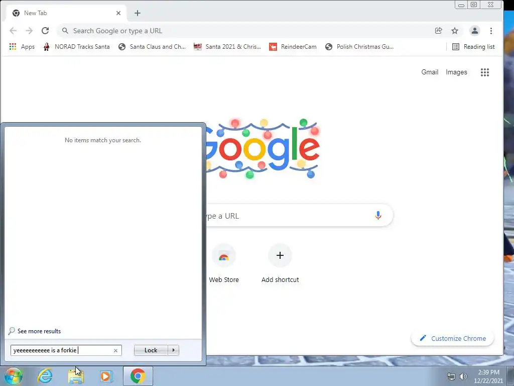
Task: Click the taskbar clock showing 2:39 PM
Action: coord(488,376)
